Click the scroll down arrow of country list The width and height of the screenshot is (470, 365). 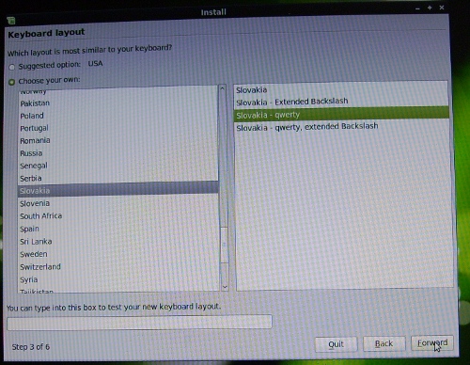(225, 287)
